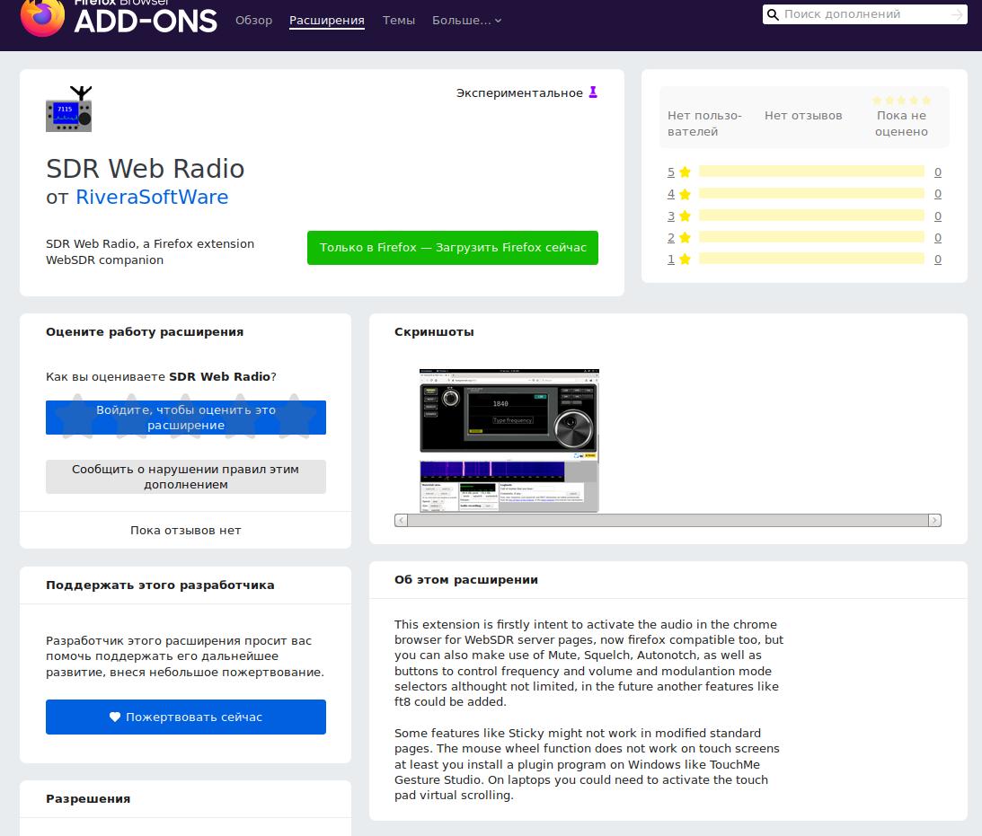This screenshot has height=836, width=982.
Task: Click the star icon in the 3 row
Action: click(686, 216)
